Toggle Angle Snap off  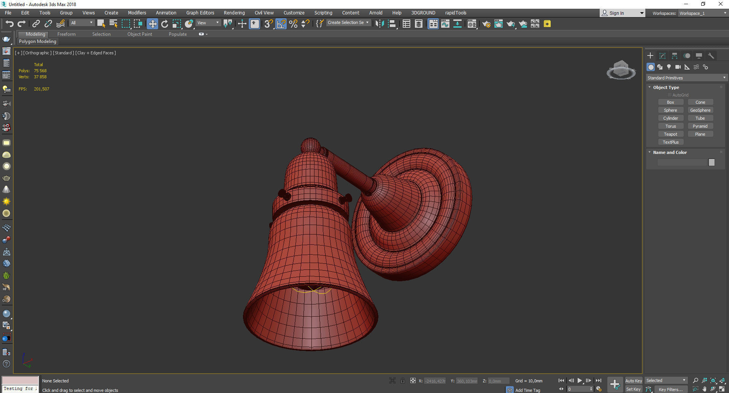point(281,24)
